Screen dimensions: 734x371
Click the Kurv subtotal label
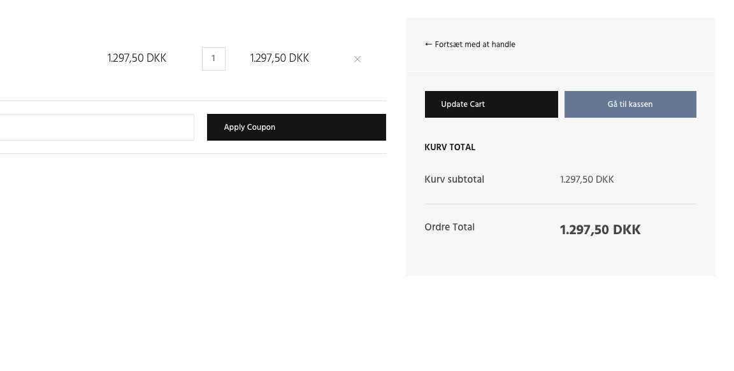[x=454, y=179]
